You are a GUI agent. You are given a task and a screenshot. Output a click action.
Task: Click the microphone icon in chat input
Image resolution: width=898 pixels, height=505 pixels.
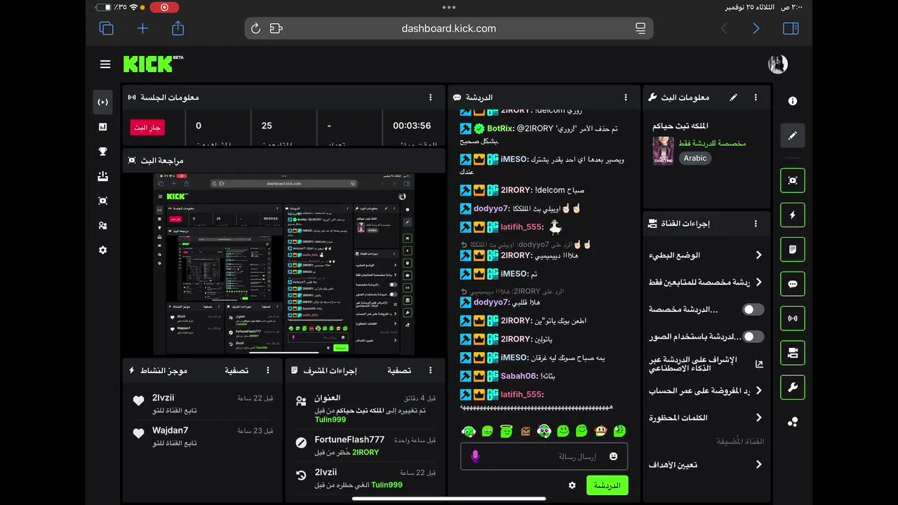coord(475,457)
